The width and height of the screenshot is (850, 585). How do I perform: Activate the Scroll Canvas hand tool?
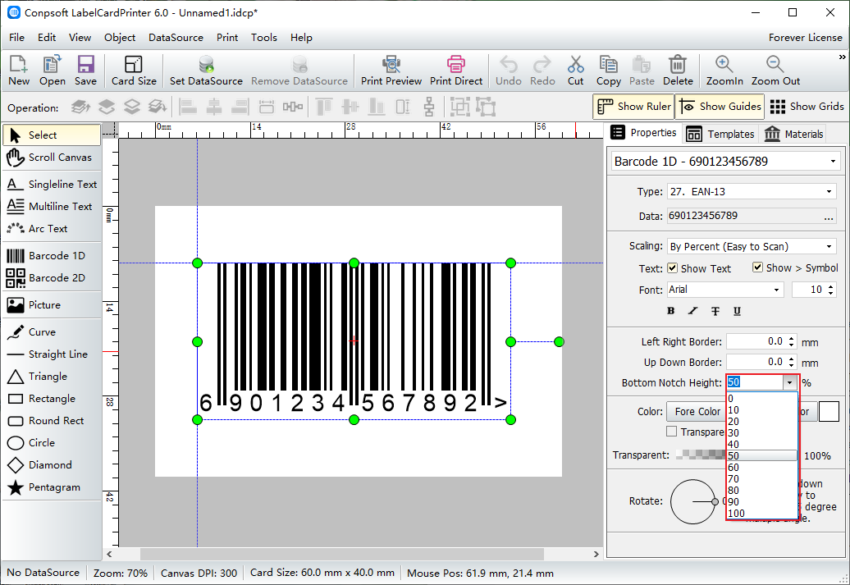(52, 158)
